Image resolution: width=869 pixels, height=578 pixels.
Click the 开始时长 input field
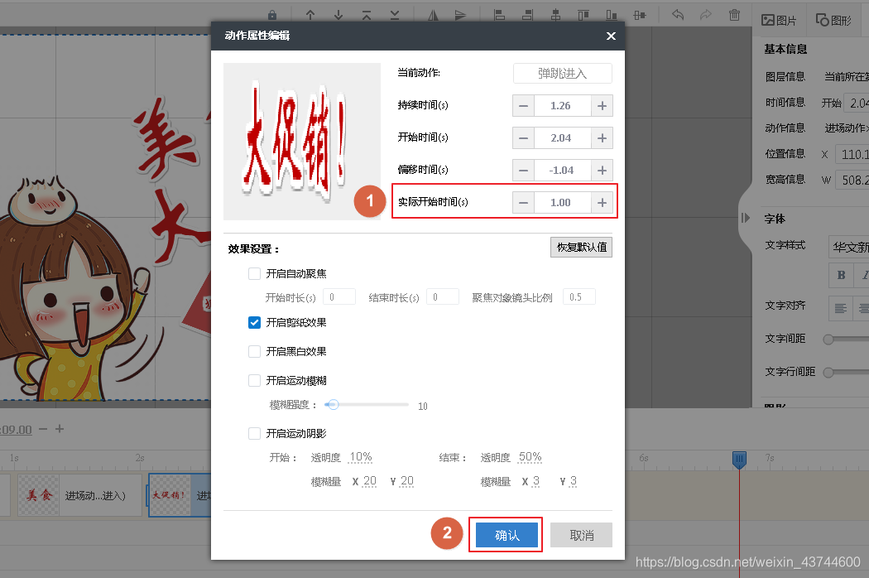coord(339,296)
